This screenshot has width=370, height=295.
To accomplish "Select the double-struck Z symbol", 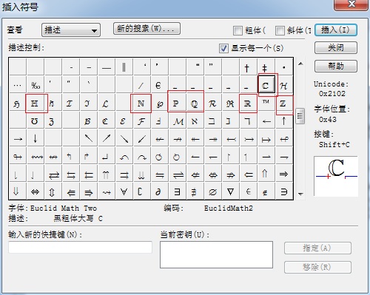I will point(284,104).
